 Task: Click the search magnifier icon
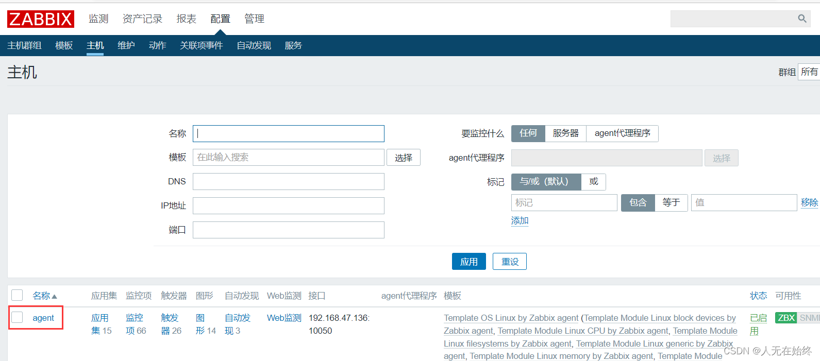pyautogui.click(x=802, y=19)
